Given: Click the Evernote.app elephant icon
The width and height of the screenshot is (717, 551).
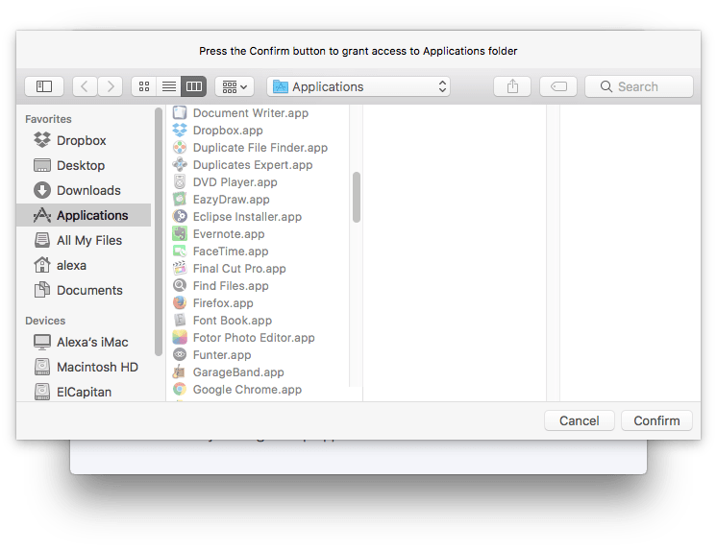Looking at the screenshot, I should [180, 234].
